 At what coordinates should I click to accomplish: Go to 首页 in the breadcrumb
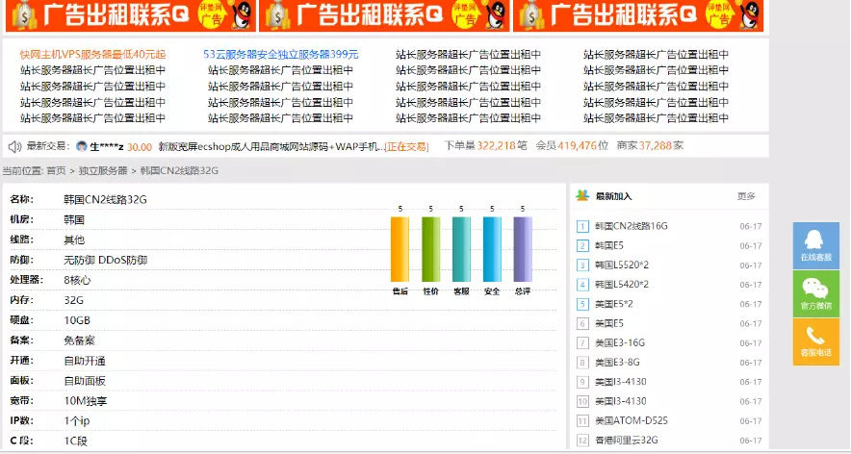[x=57, y=170]
